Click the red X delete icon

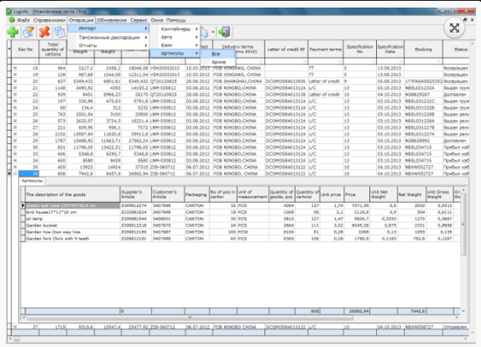(45, 32)
